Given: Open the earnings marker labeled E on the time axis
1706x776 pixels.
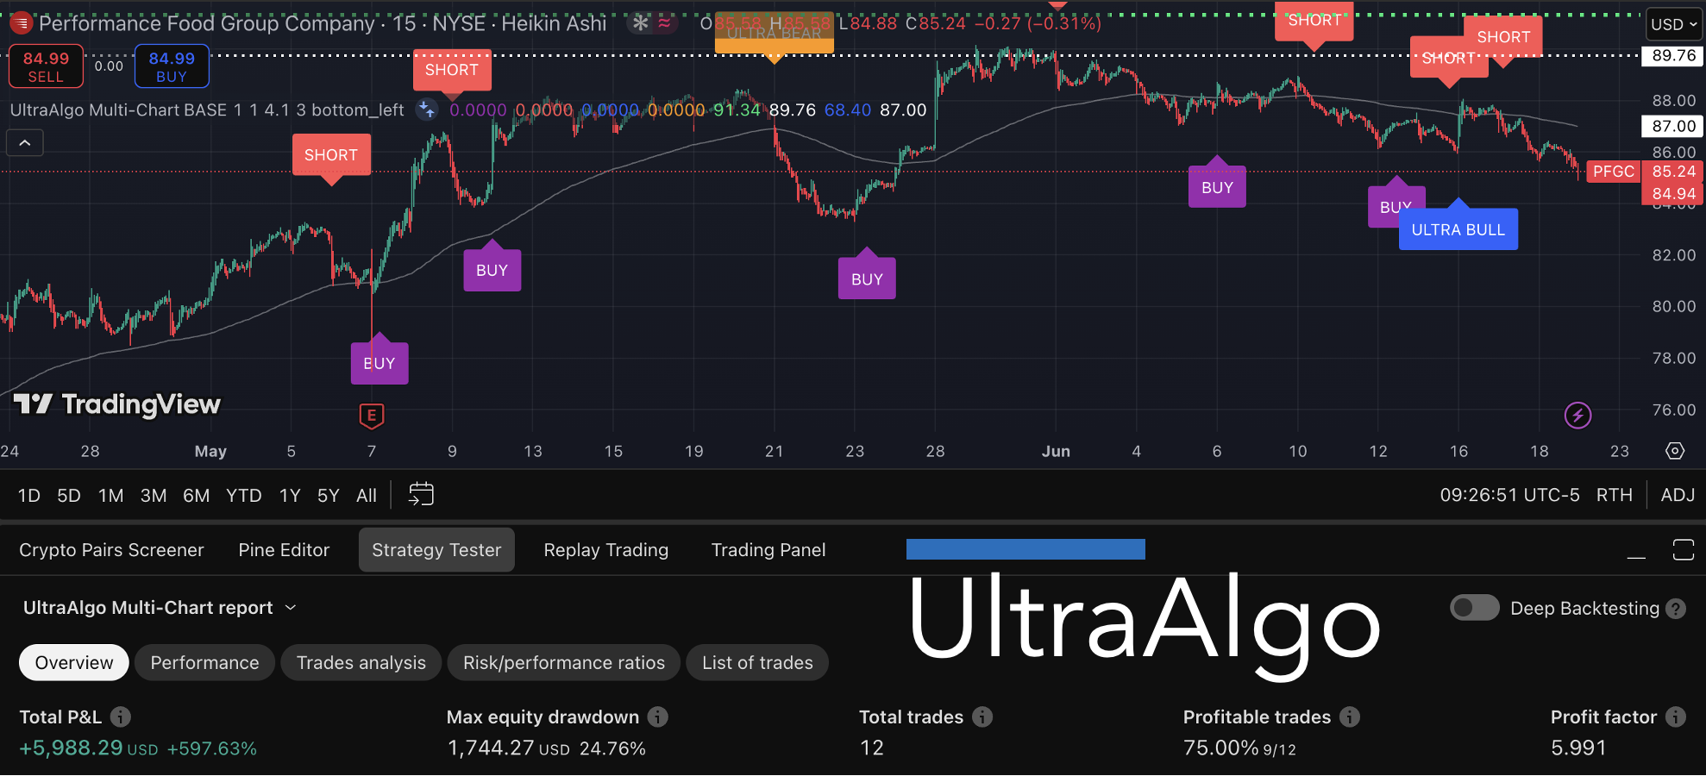Looking at the screenshot, I should (372, 416).
